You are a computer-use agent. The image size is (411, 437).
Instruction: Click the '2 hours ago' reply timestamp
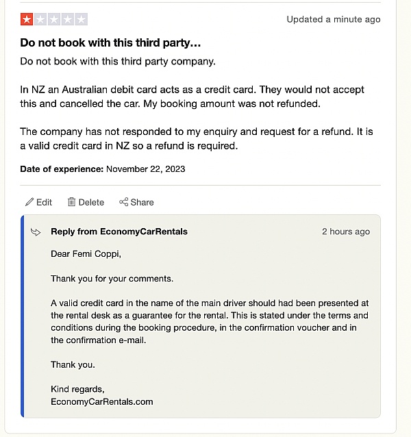tap(345, 232)
